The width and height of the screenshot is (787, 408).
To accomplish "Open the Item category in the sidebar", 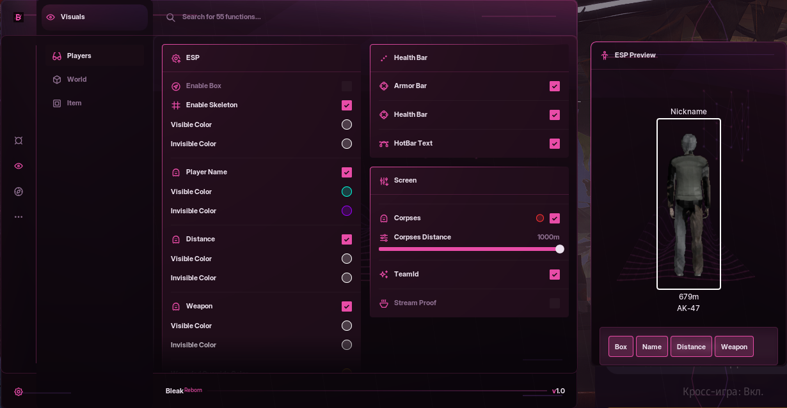I will (x=74, y=103).
